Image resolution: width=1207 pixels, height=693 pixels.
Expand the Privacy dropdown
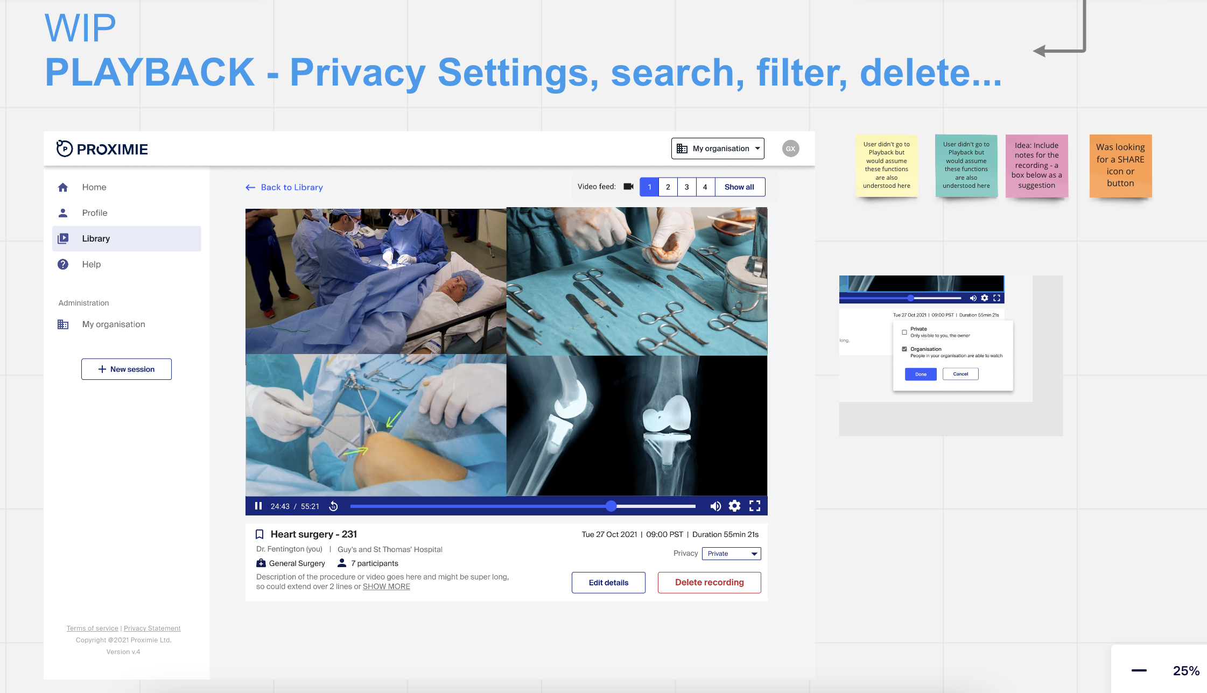click(x=732, y=554)
